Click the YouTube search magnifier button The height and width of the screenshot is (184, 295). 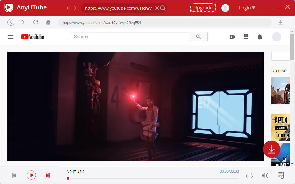coord(198,37)
